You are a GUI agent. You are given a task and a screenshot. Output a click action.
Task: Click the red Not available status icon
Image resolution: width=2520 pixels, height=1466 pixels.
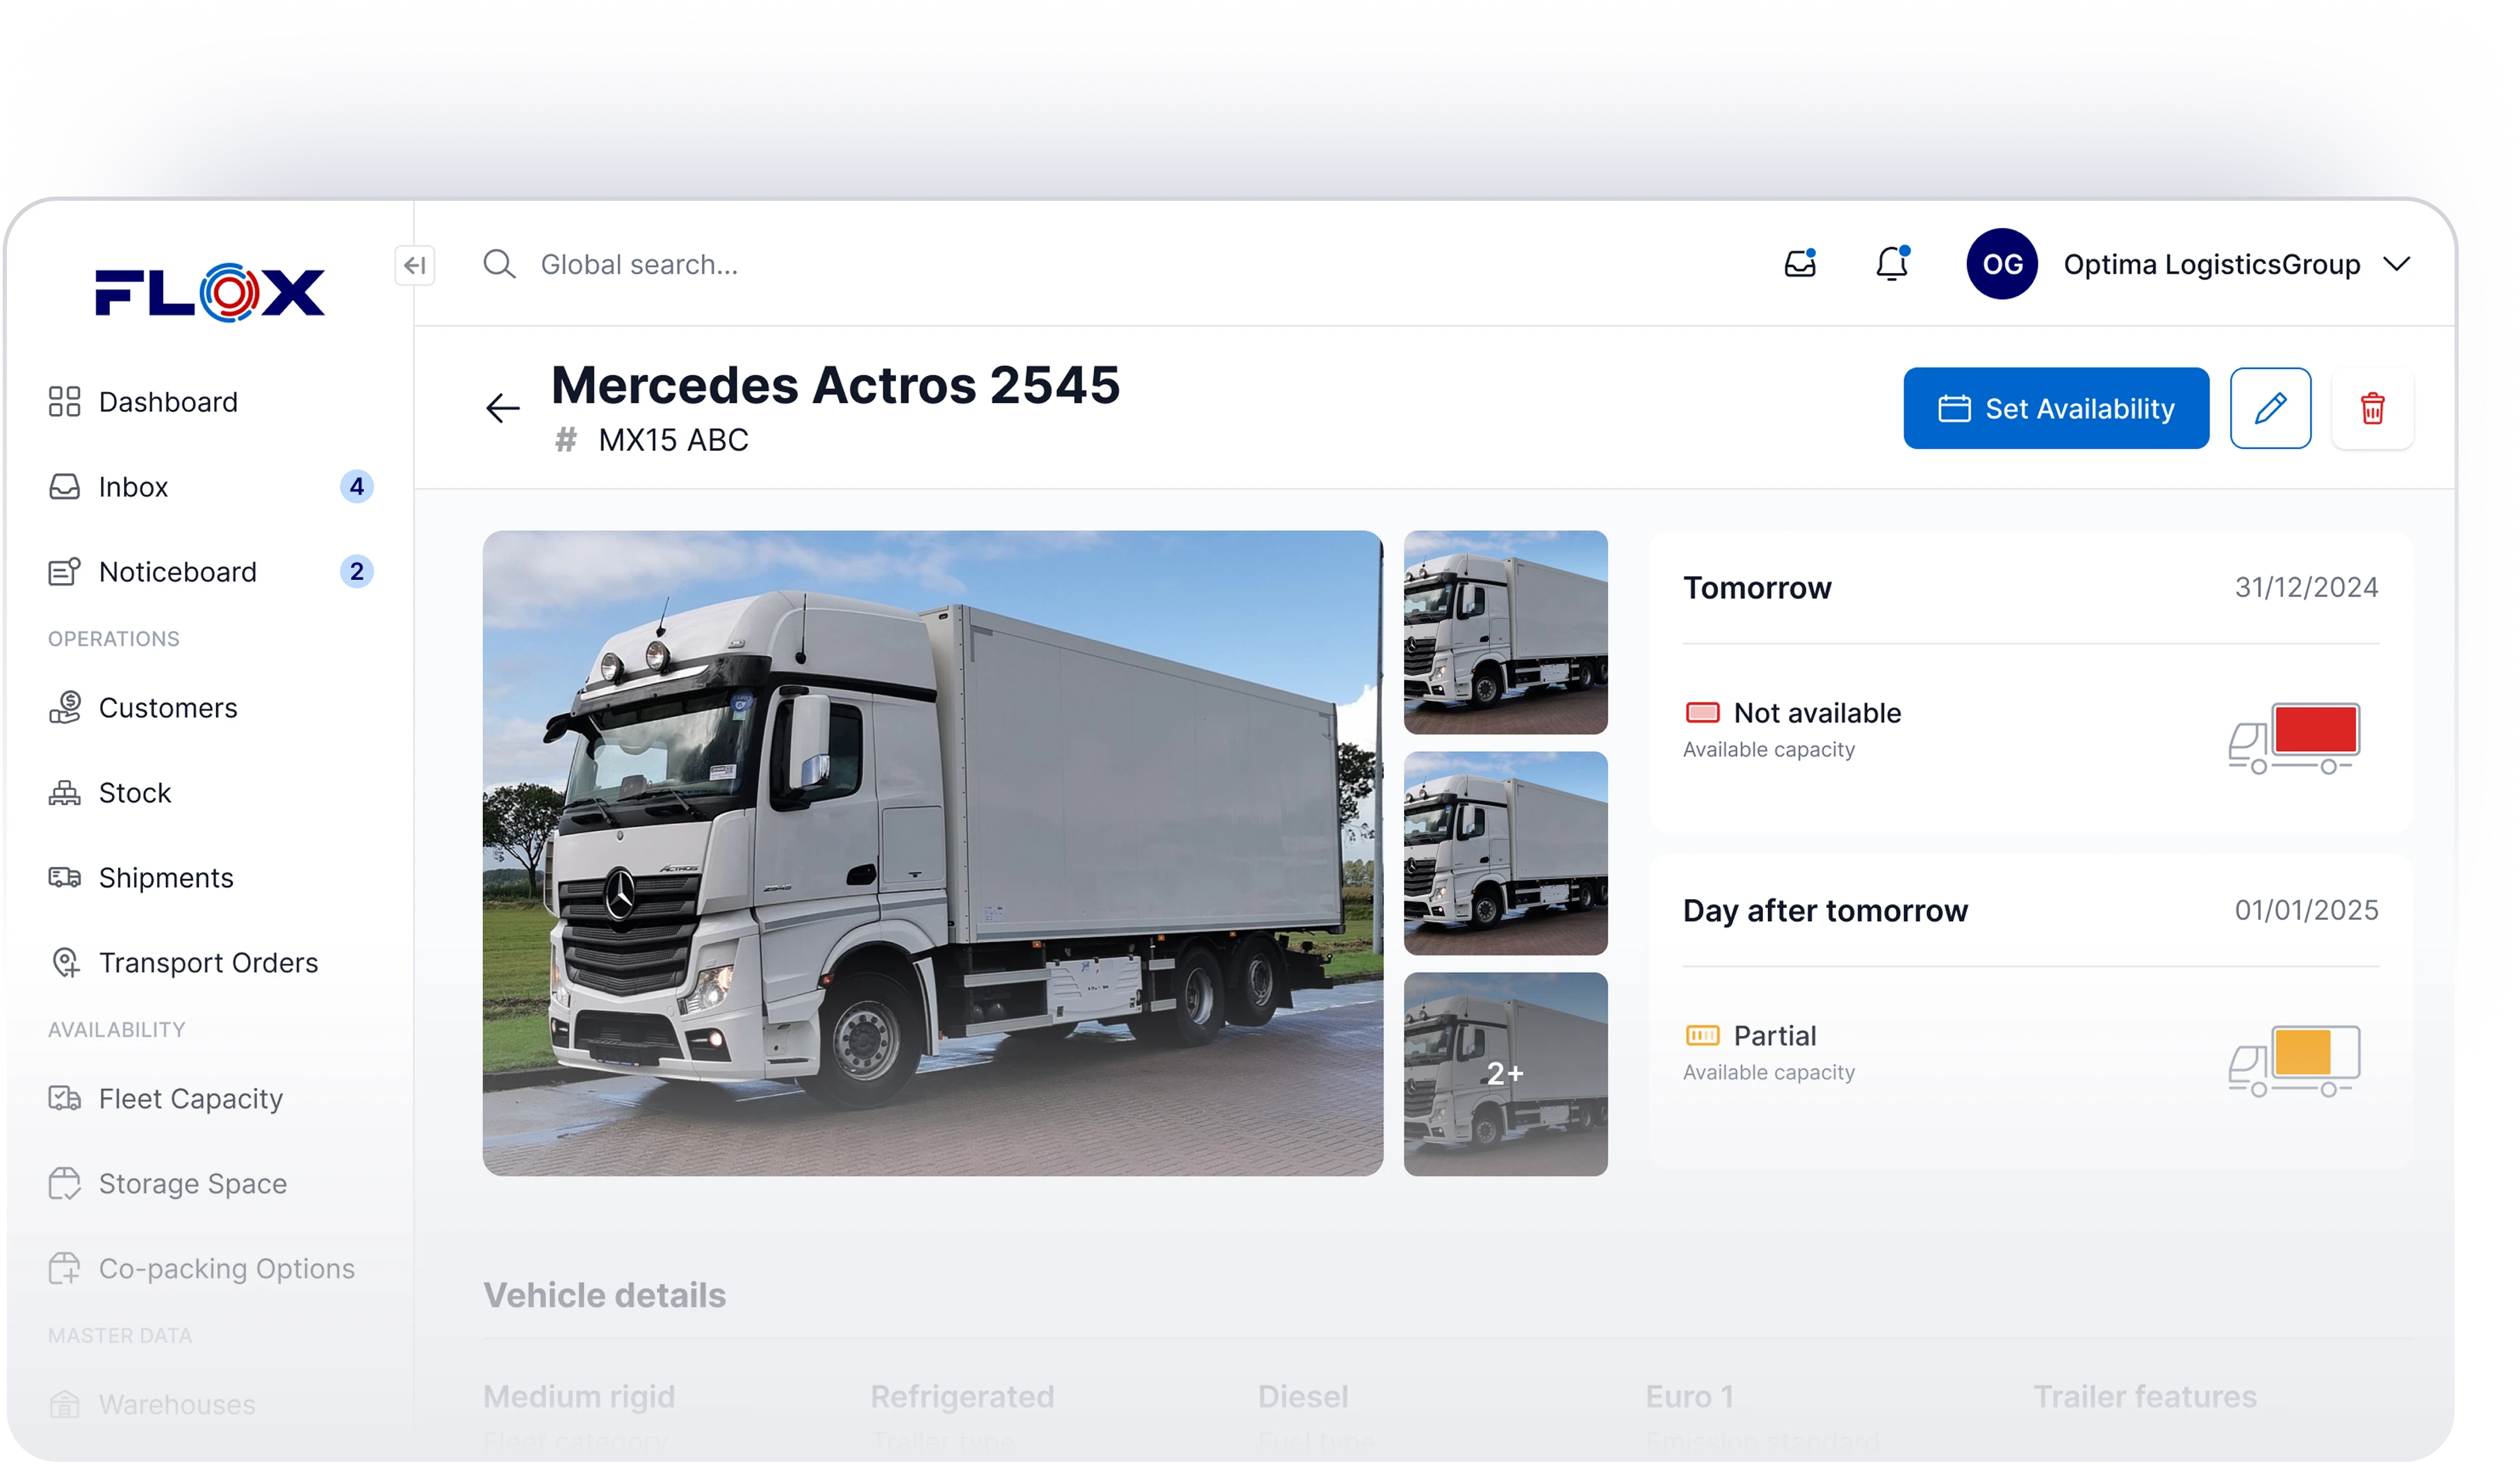(x=1702, y=713)
